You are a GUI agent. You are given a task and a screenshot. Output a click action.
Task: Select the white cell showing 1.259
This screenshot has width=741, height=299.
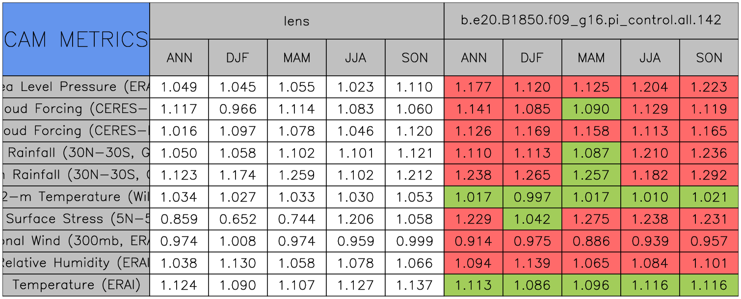pos(297,175)
